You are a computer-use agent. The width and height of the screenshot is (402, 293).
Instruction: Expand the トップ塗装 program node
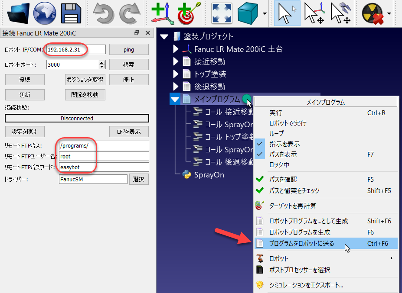(176, 74)
